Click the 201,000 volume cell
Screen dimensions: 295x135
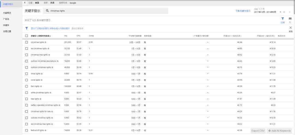(67, 42)
